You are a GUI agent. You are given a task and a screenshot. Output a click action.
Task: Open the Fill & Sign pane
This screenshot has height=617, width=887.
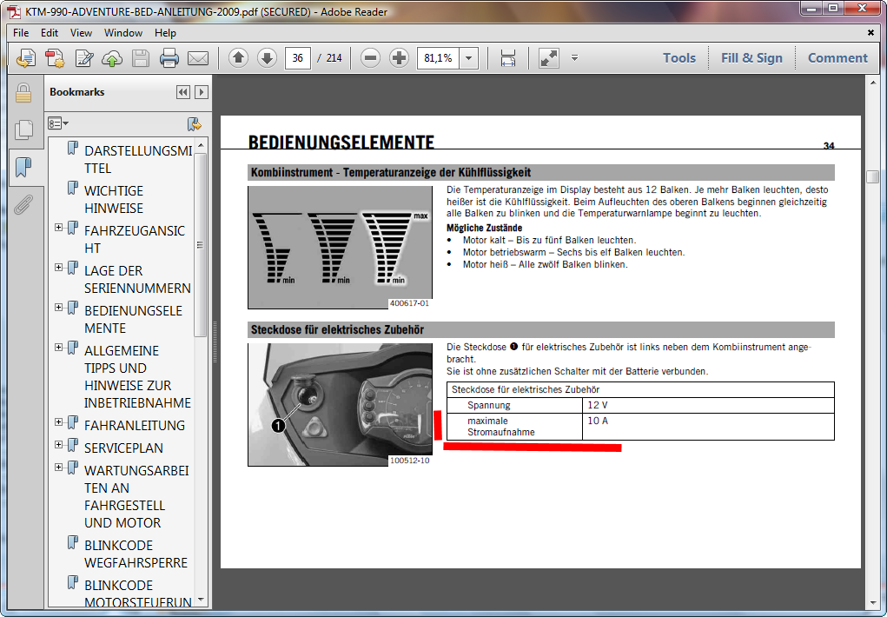pos(751,58)
